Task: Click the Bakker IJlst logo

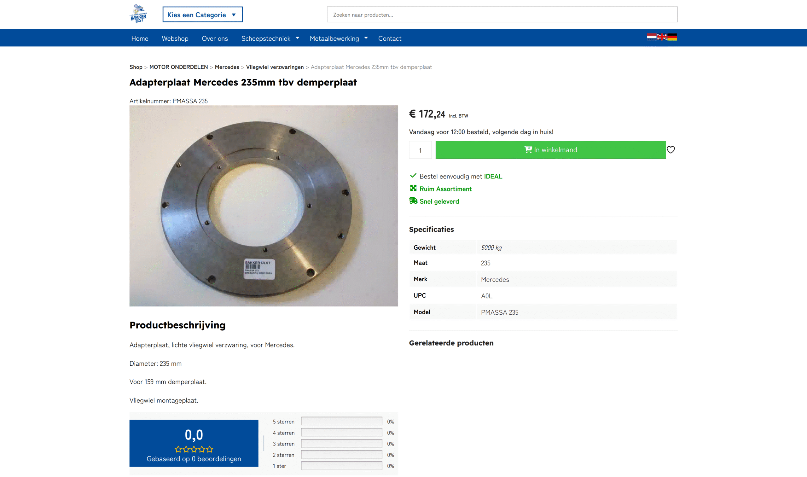Action: pos(138,14)
